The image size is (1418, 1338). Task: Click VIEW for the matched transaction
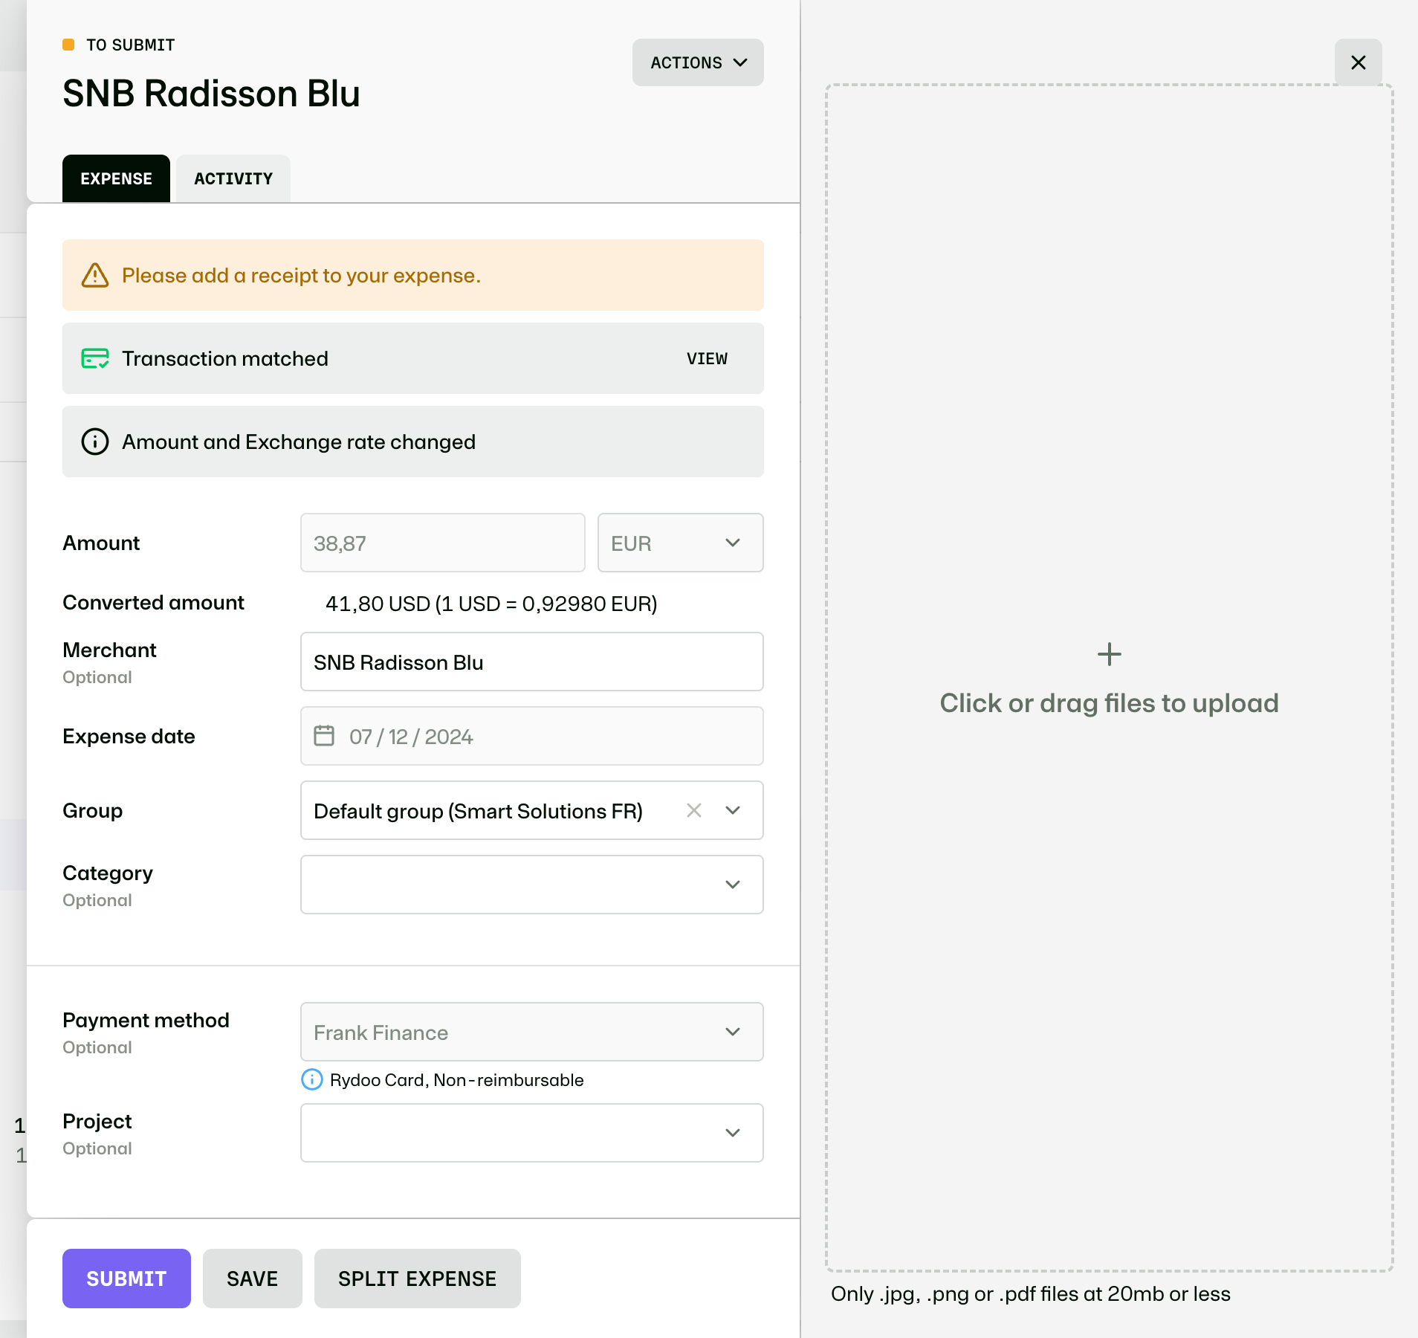pyautogui.click(x=707, y=358)
